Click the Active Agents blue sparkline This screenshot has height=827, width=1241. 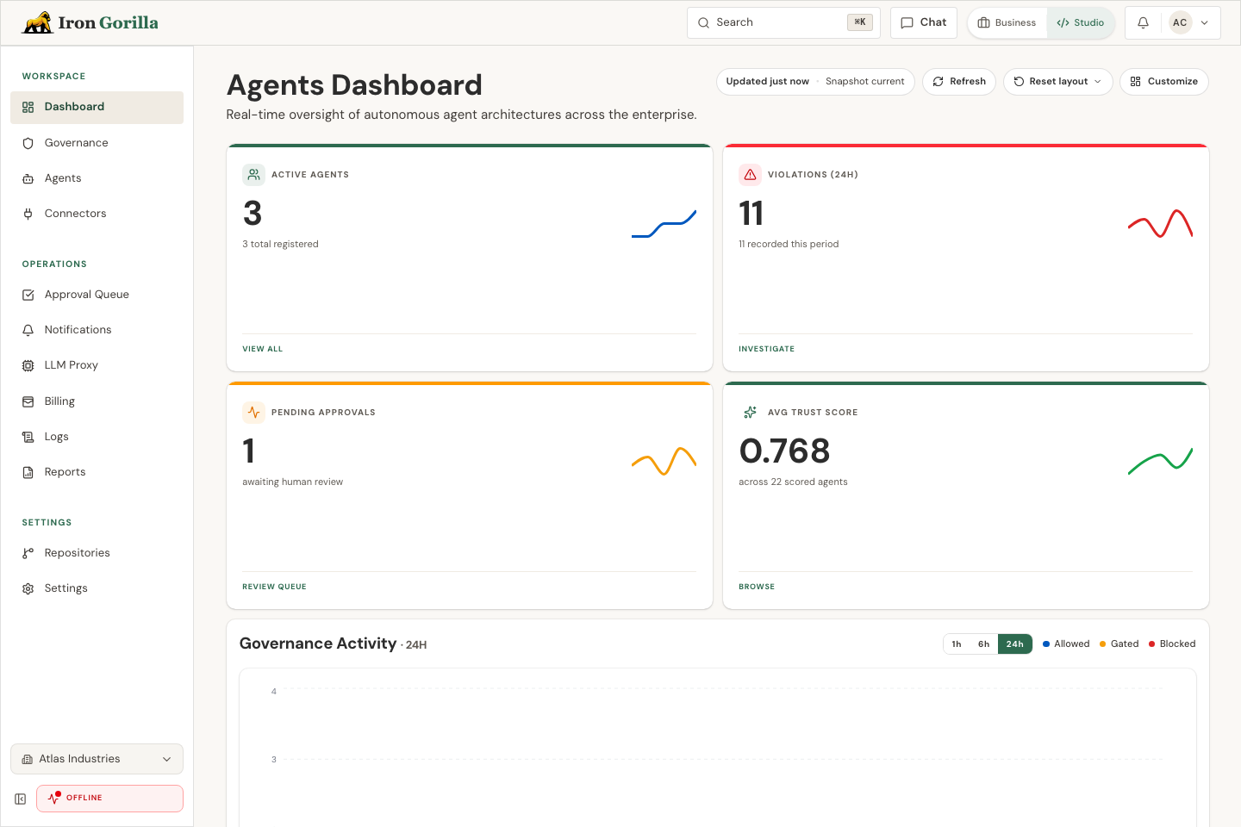pyautogui.click(x=664, y=224)
